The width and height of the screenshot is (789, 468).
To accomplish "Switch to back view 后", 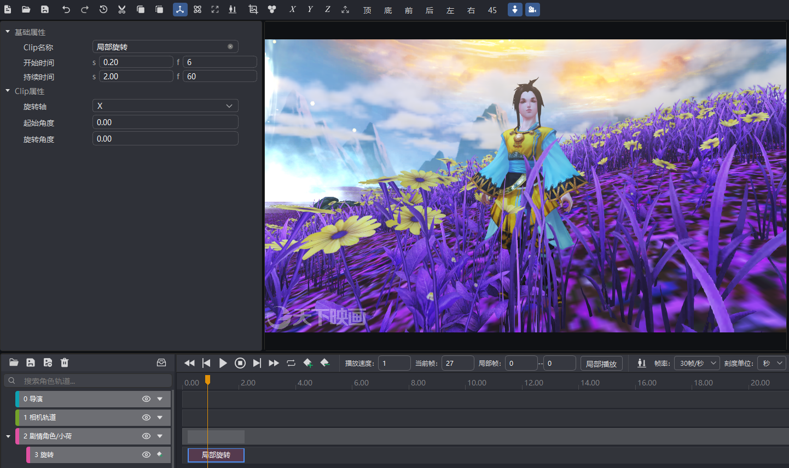I will coord(430,10).
